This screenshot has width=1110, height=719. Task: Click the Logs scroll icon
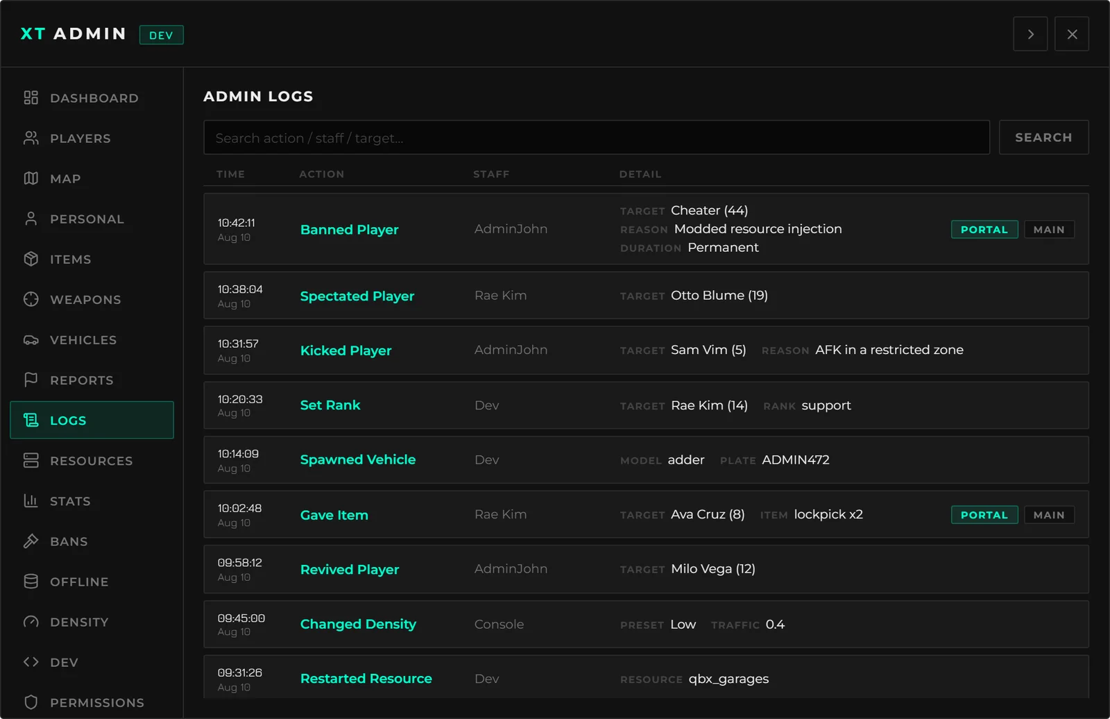(x=31, y=420)
